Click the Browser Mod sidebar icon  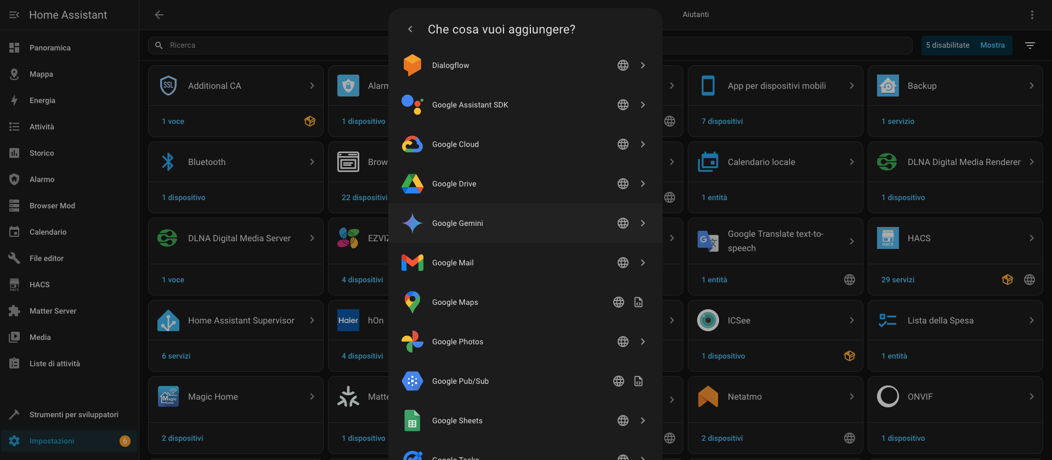coord(14,206)
